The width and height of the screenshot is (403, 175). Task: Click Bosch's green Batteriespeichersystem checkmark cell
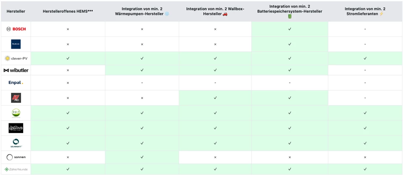pos(290,29)
